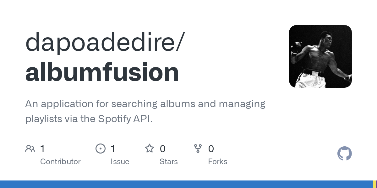Viewport: 377px width, 188px height.
Task: Click the blue language bar segment
Action: 187,184
